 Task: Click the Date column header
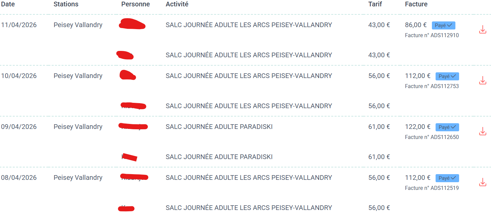(8, 4)
